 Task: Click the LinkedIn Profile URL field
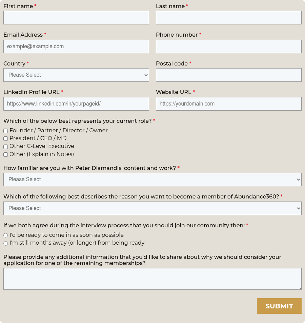click(76, 104)
